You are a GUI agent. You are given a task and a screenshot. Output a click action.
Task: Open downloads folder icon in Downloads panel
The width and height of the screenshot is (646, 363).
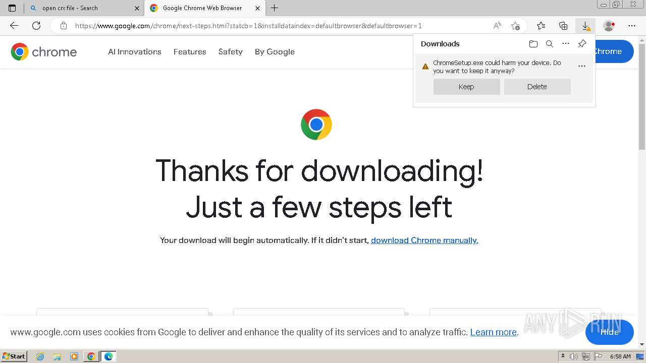coord(533,44)
